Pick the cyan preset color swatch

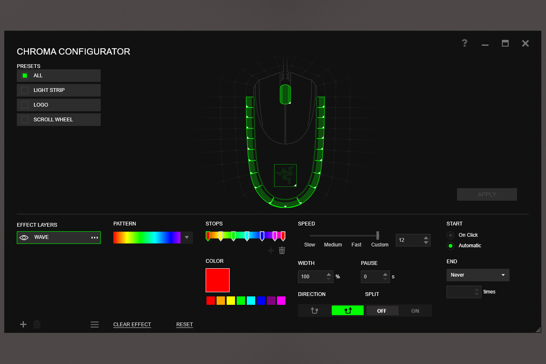coord(251,301)
